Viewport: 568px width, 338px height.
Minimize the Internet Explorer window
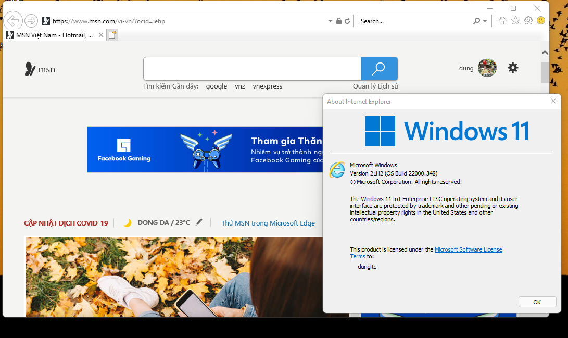(x=490, y=8)
